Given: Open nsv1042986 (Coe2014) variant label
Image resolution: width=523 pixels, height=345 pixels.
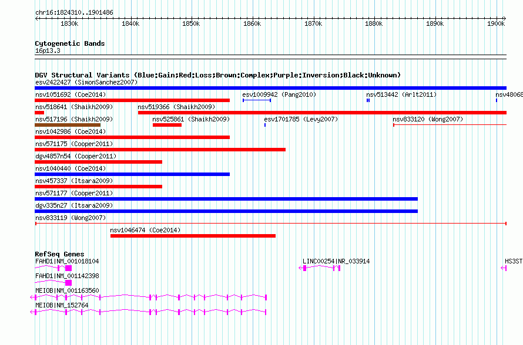Looking at the screenshot, I should 71,131.
